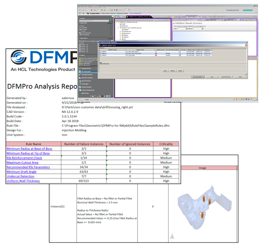Open the Tools menu in Teamcenter

click(96, 8)
